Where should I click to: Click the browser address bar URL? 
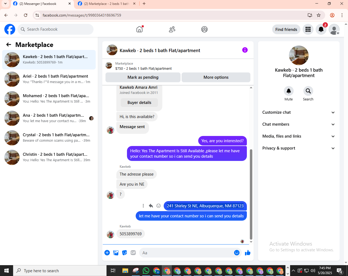[x=82, y=15]
